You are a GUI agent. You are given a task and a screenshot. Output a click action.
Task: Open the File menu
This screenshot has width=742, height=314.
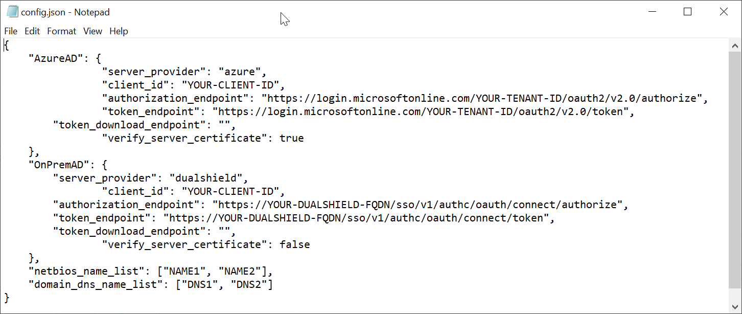coord(11,31)
